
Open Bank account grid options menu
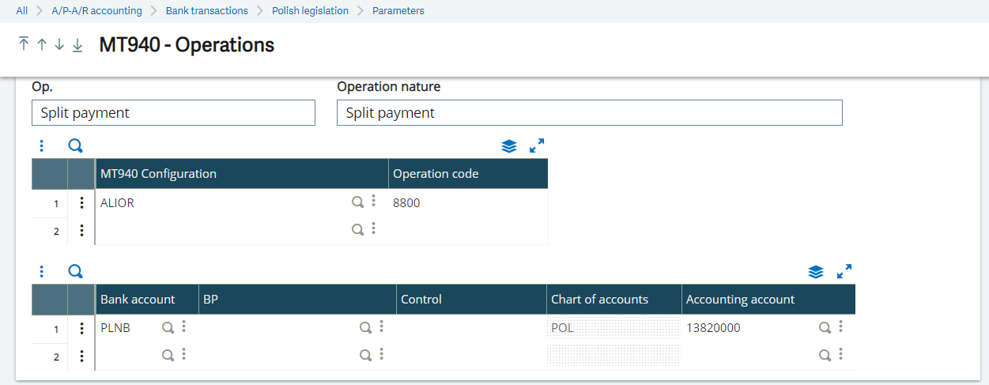point(42,271)
